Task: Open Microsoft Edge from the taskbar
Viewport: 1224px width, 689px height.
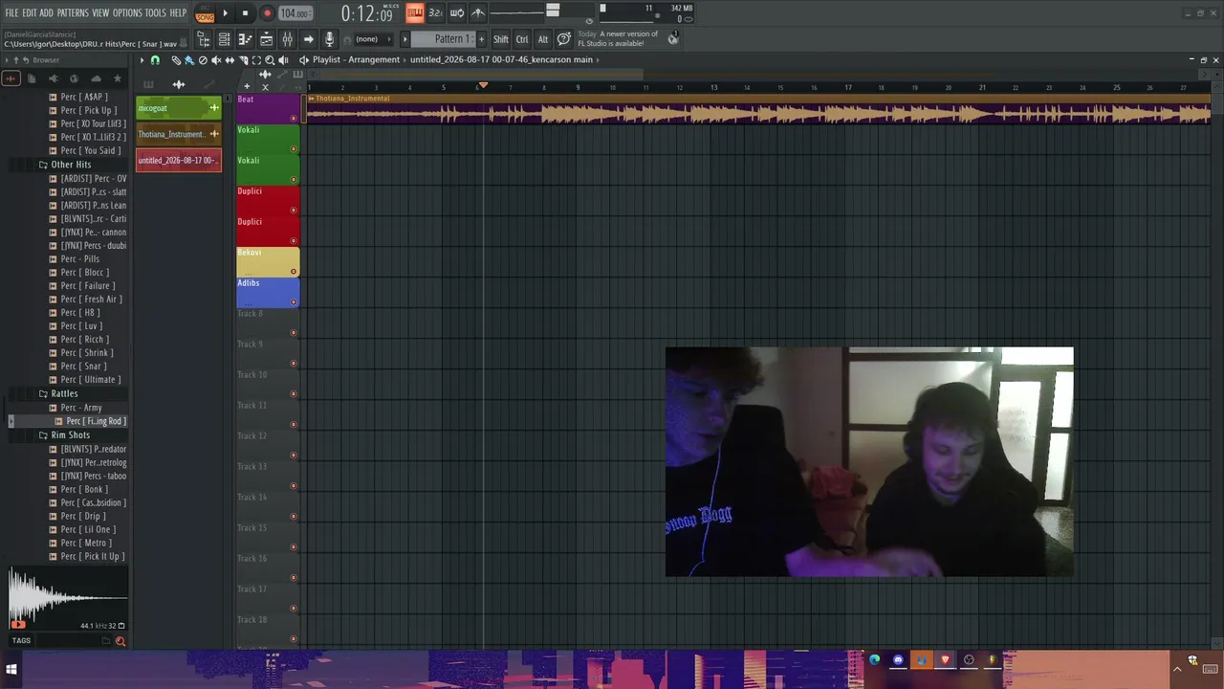Action: point(874,659)
